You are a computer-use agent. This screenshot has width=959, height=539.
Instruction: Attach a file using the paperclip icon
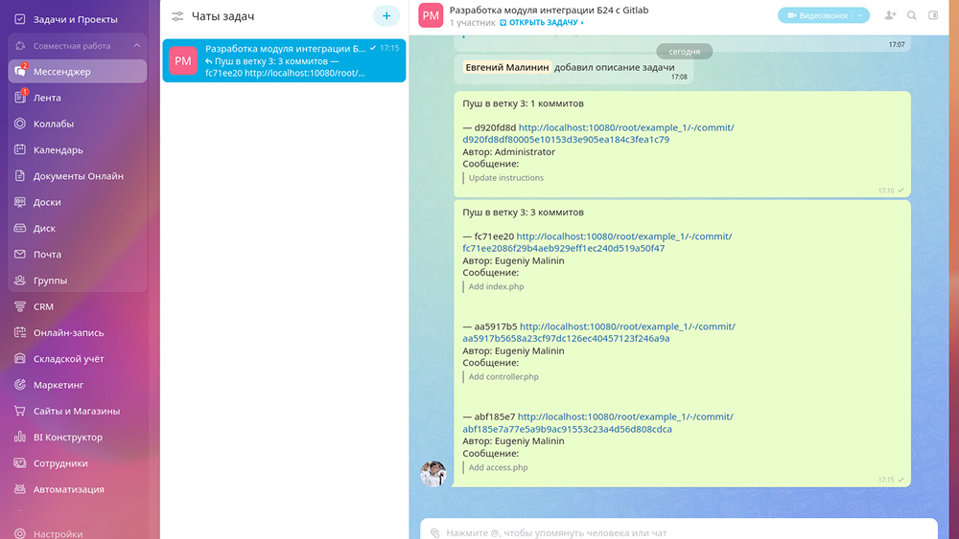(x=434, y=533)
